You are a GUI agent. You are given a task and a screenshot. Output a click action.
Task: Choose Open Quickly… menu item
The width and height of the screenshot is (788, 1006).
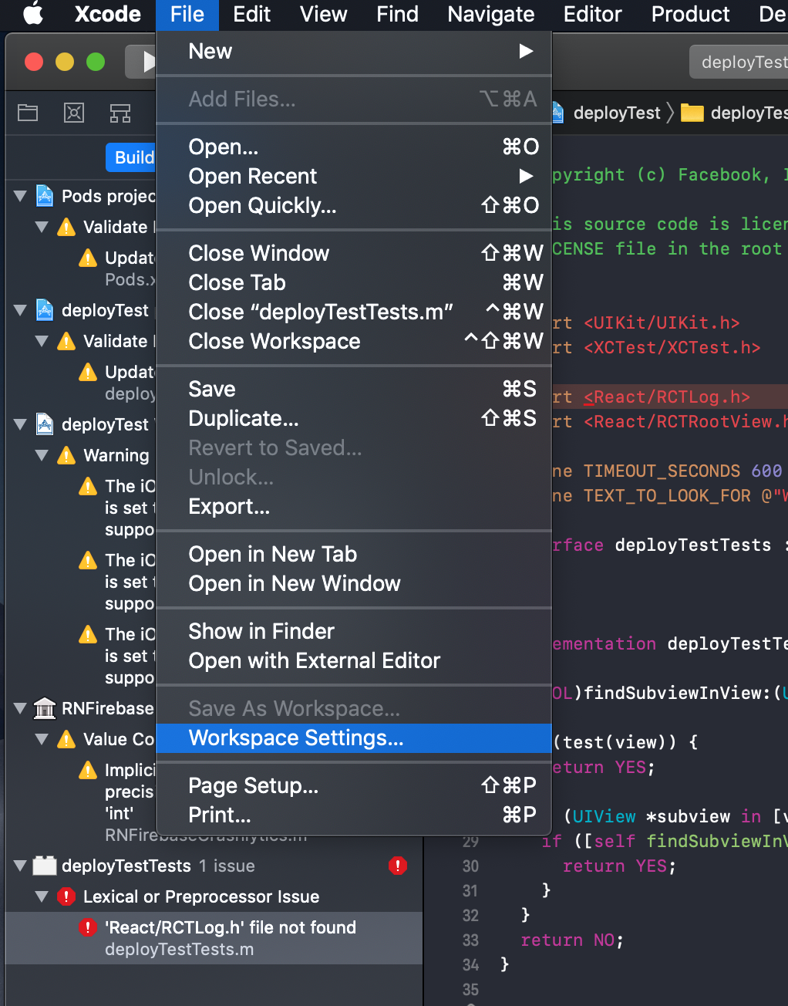point(354,206)
